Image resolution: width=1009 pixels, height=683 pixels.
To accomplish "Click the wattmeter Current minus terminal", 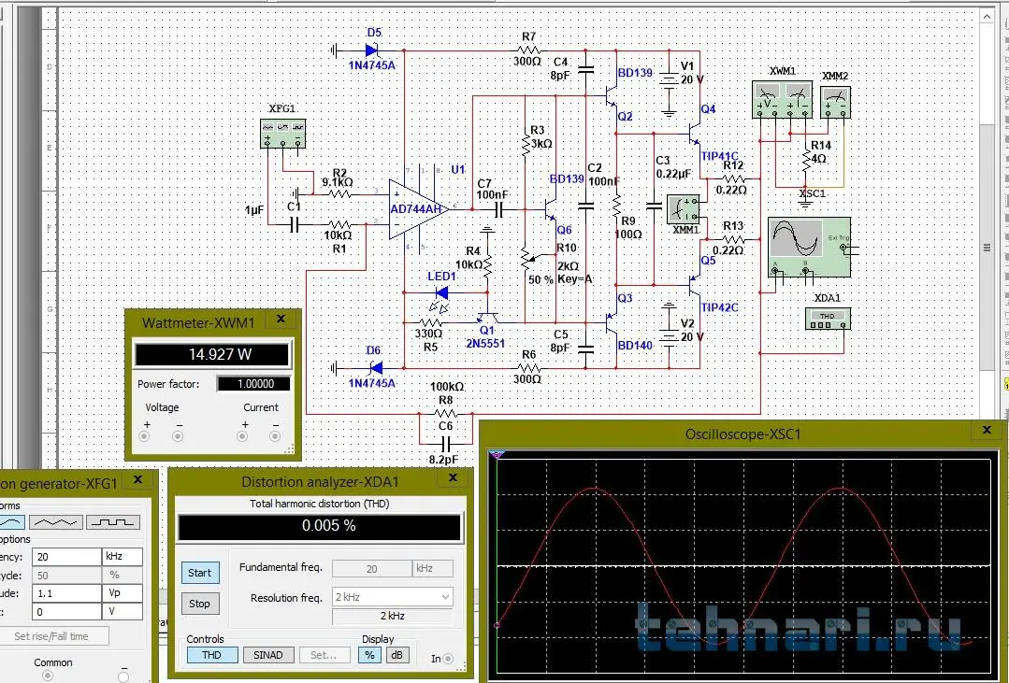I will click(x=275, y=436).
